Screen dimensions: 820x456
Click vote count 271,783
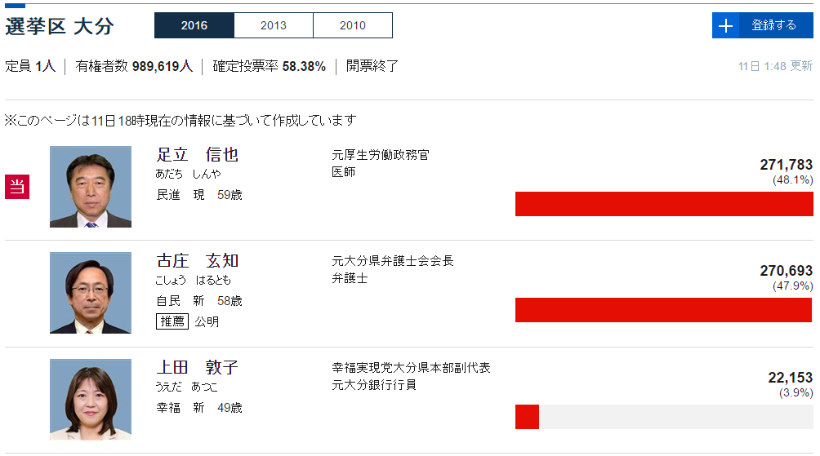[786, 165]
